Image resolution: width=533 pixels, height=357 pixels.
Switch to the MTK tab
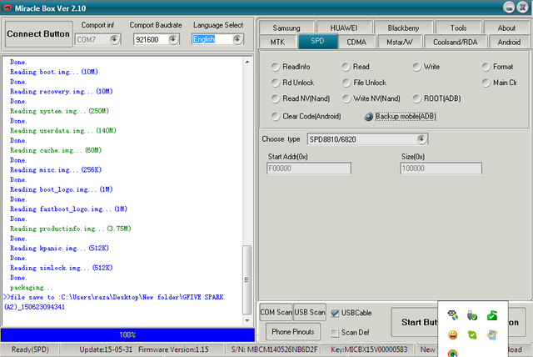click(x=277, y=42)
